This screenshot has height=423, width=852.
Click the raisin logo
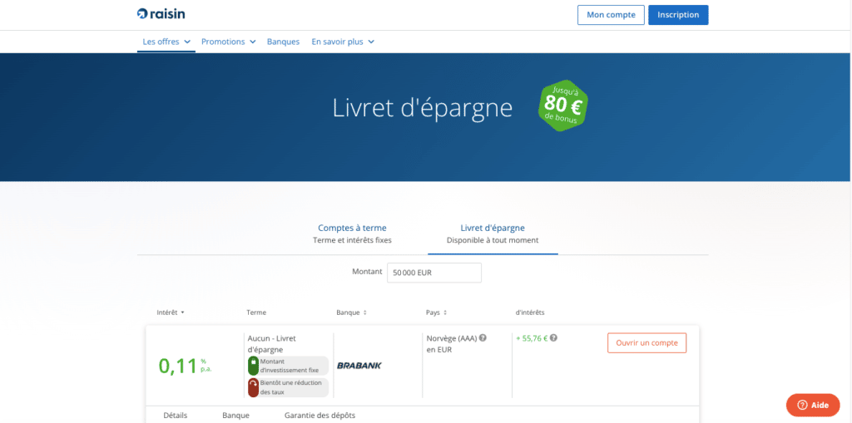point(161,14)
